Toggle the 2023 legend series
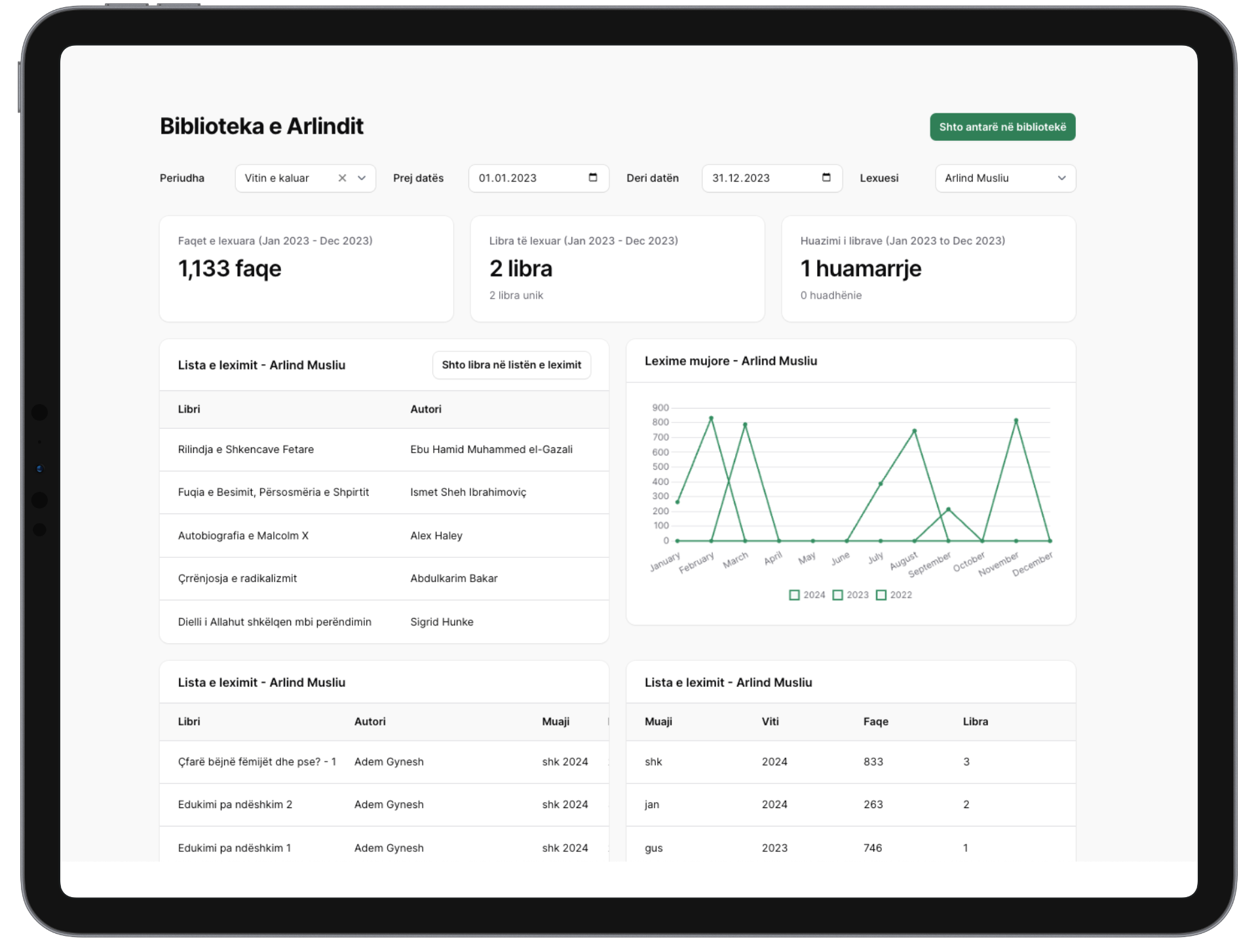This screenshot has width=1258, height=943. coord(850,595)
